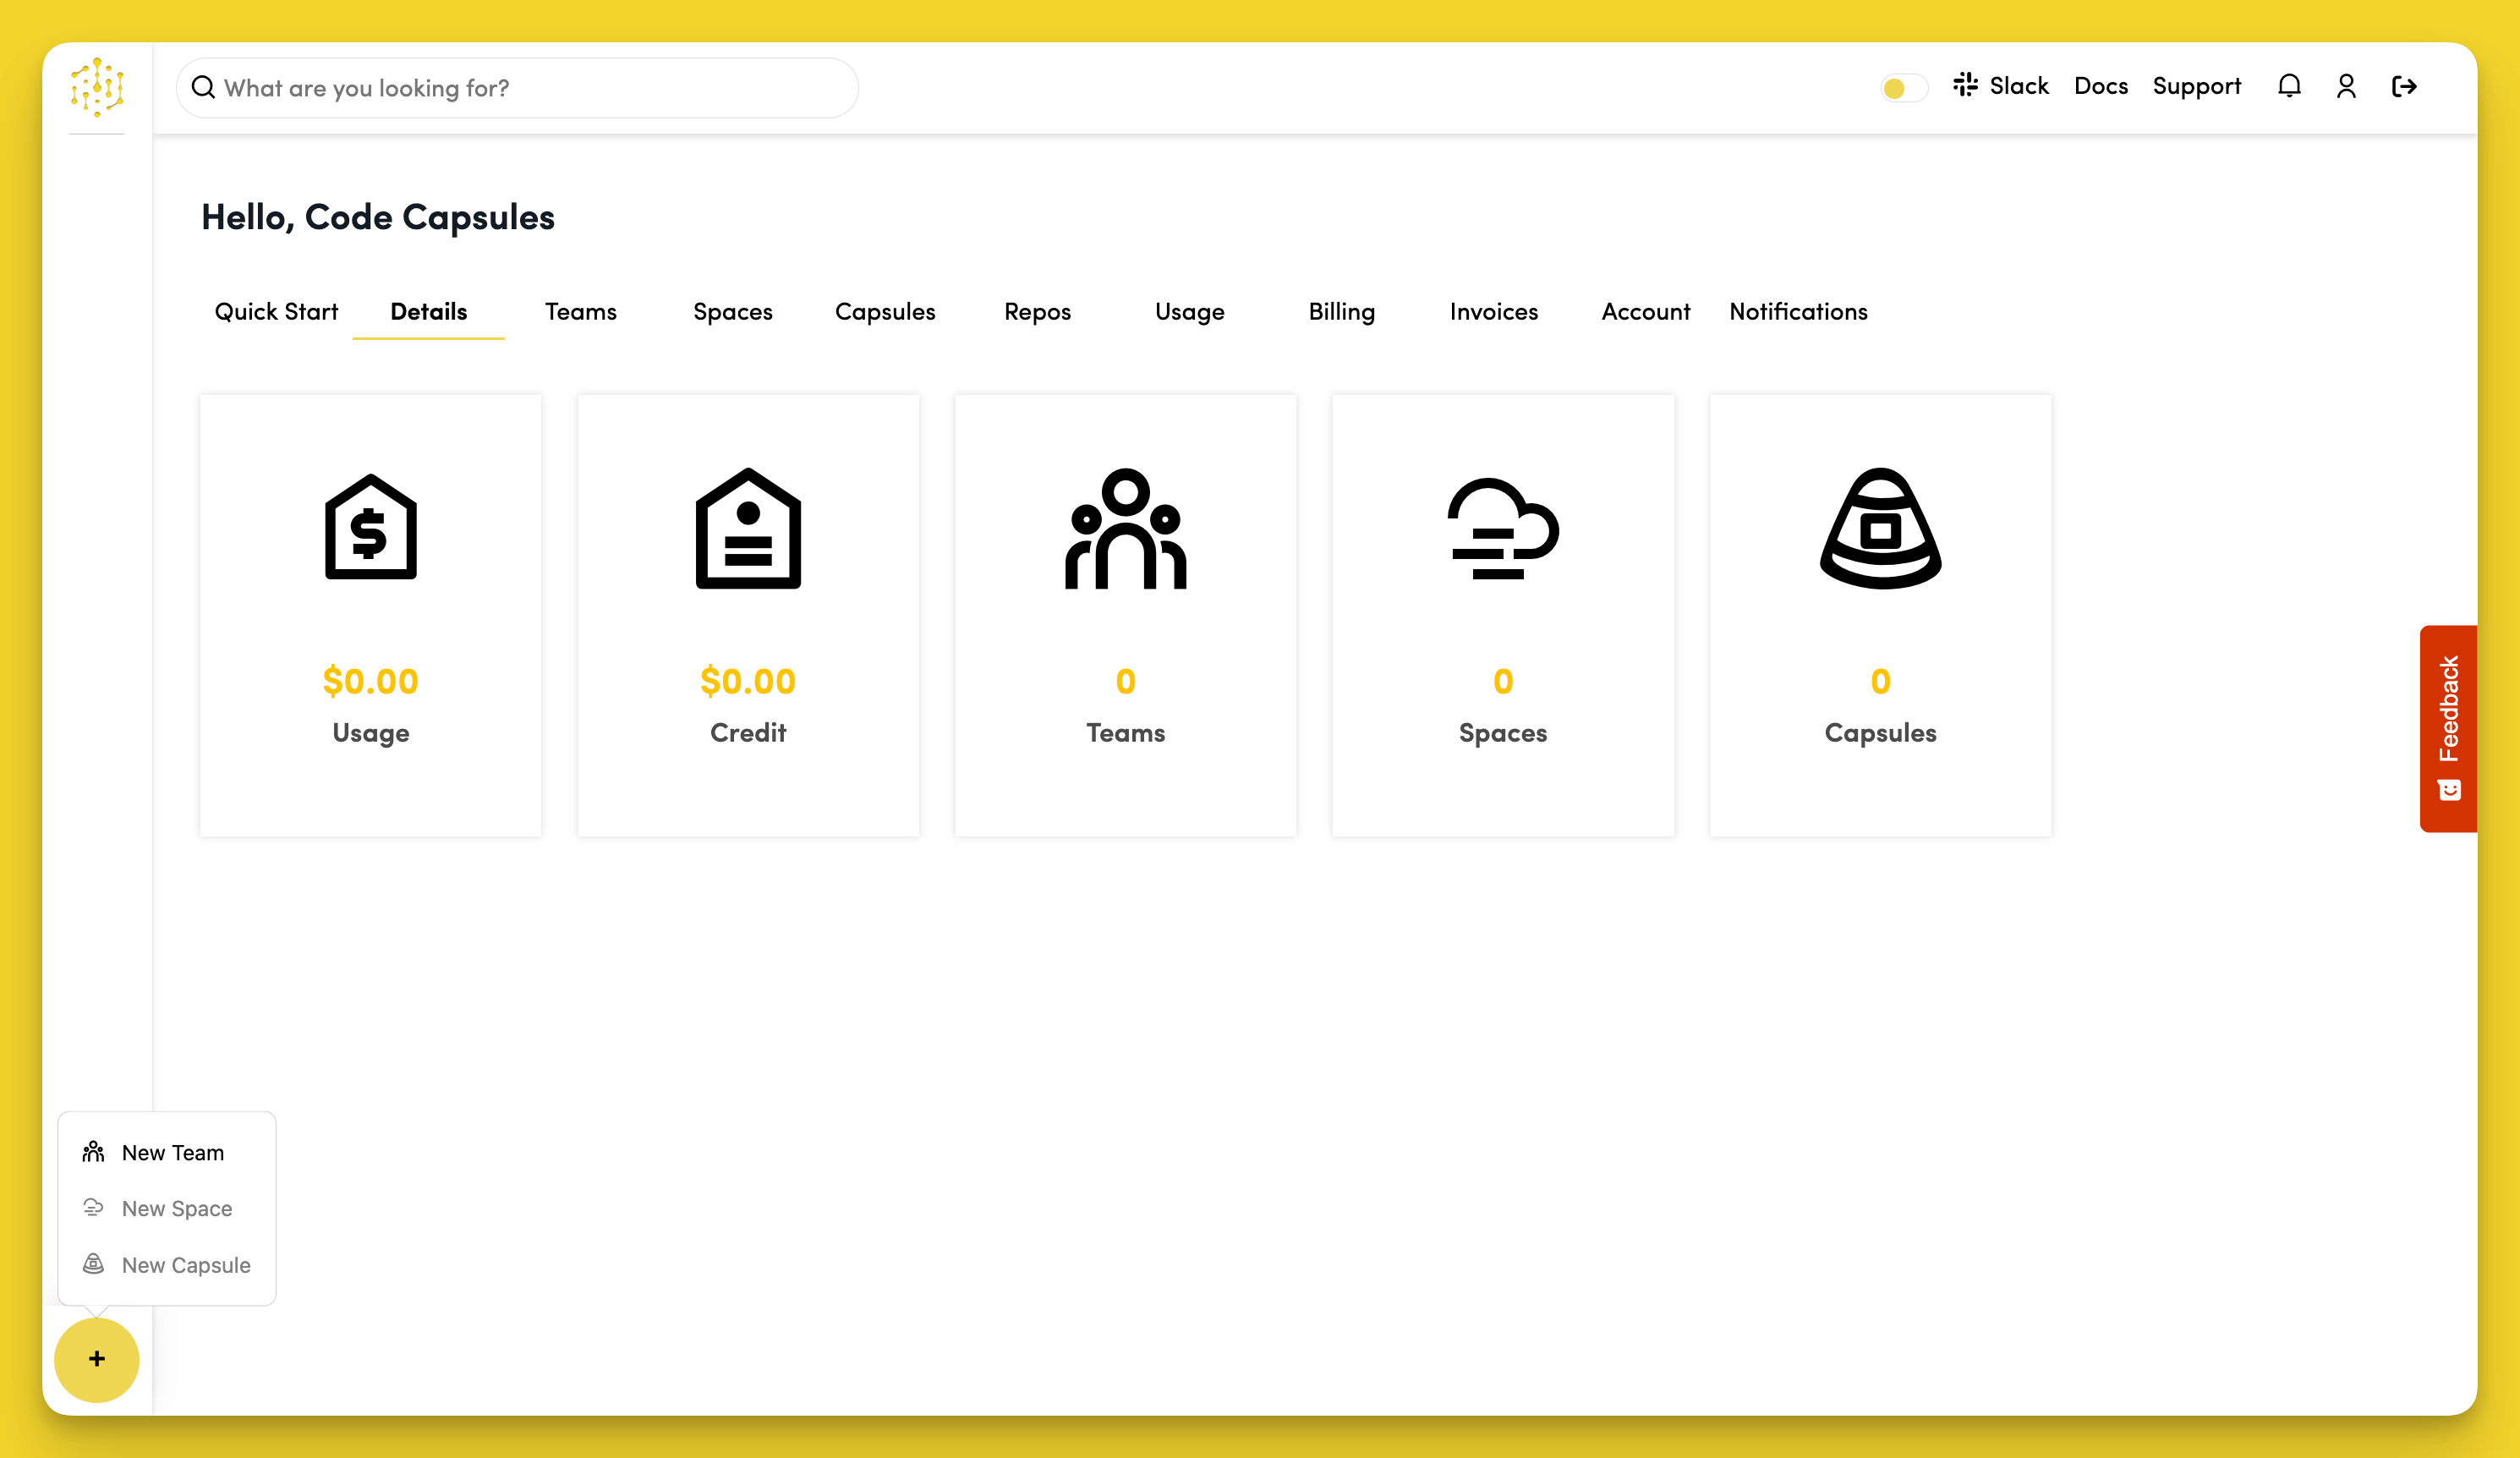Click the Usage dollar tag icon
Image resolution: width=2520 pixels, height=1458 pixels.
point(370,527)
